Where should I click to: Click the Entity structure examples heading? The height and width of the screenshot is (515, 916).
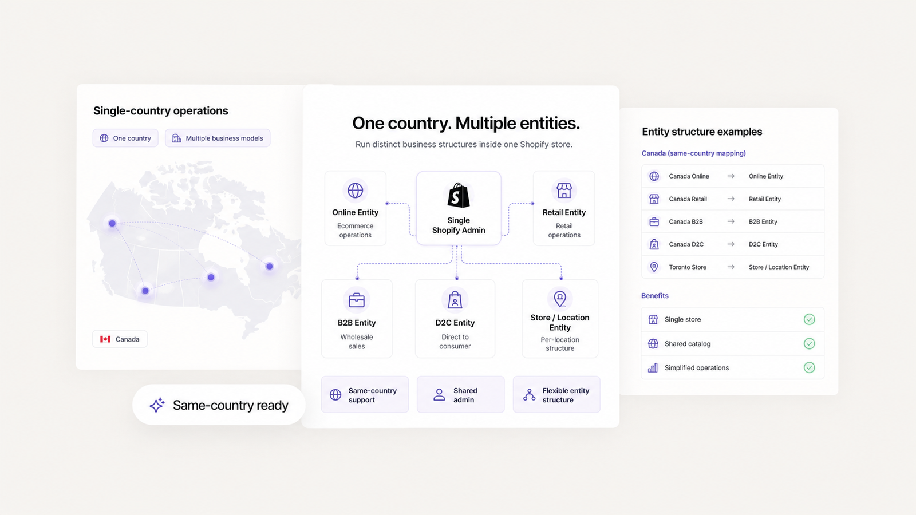[x=702, y=132]
